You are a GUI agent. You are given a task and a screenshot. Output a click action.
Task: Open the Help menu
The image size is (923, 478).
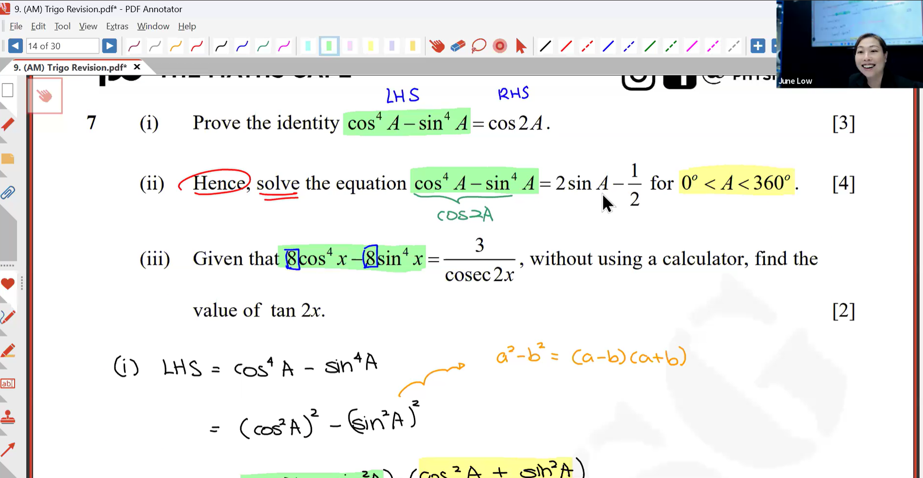[x=187, y=26]
